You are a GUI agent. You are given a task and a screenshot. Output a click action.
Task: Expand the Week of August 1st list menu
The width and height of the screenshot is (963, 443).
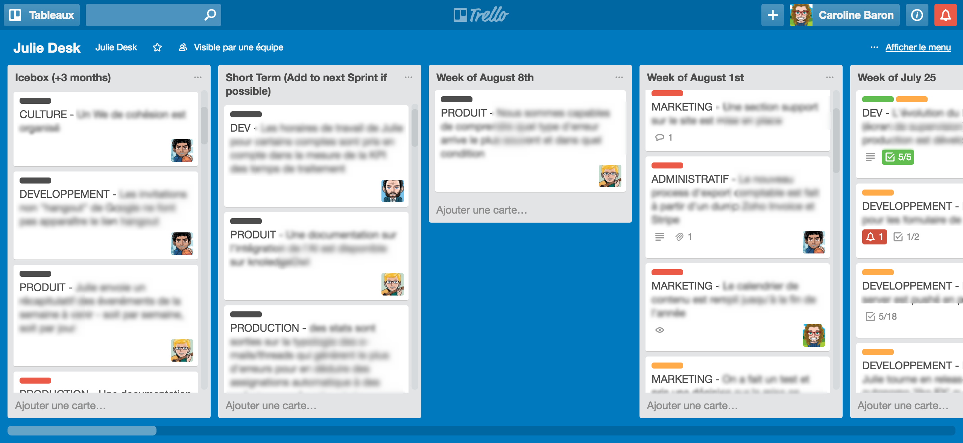pyautogui.click(x=830, y=77)
